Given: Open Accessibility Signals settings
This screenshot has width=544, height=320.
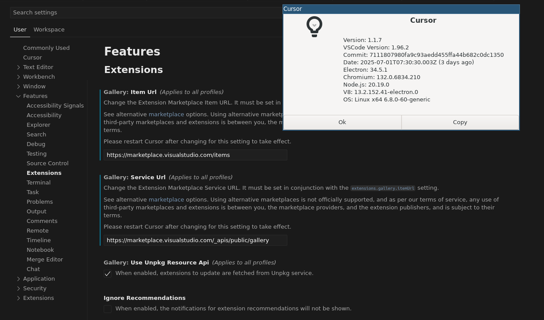Looking at the screenshot, I should pyautogui.click(x=55, y=106).
